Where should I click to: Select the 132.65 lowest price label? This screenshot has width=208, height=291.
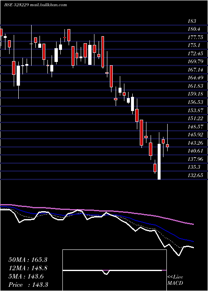(x=195, y=175)
